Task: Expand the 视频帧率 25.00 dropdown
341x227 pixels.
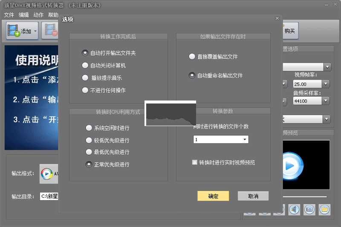Action: 326,84
